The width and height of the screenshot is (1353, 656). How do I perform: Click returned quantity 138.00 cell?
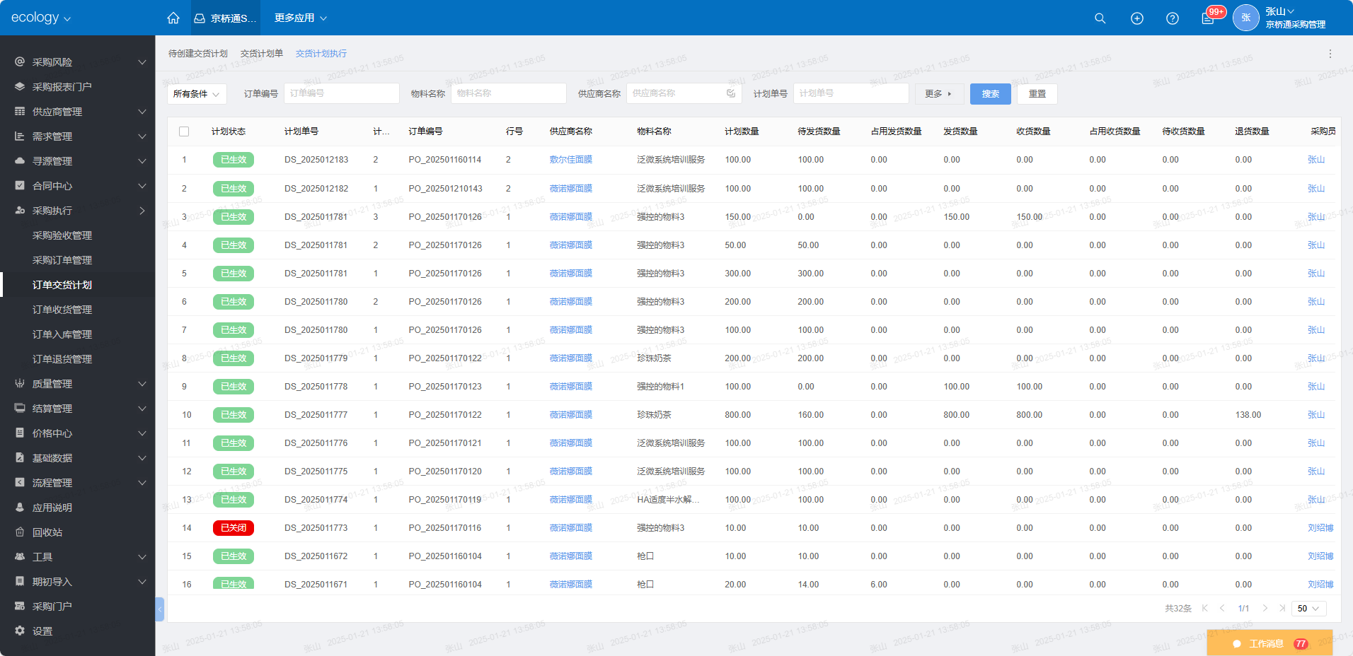click(x=1248, y=415)
